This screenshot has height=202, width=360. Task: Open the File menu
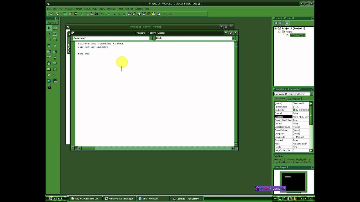click(x=49, y=9)
